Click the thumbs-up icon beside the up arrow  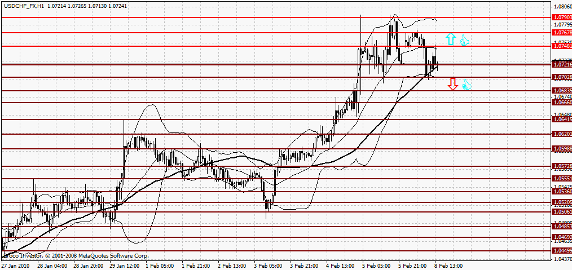(x=464, y=40)
